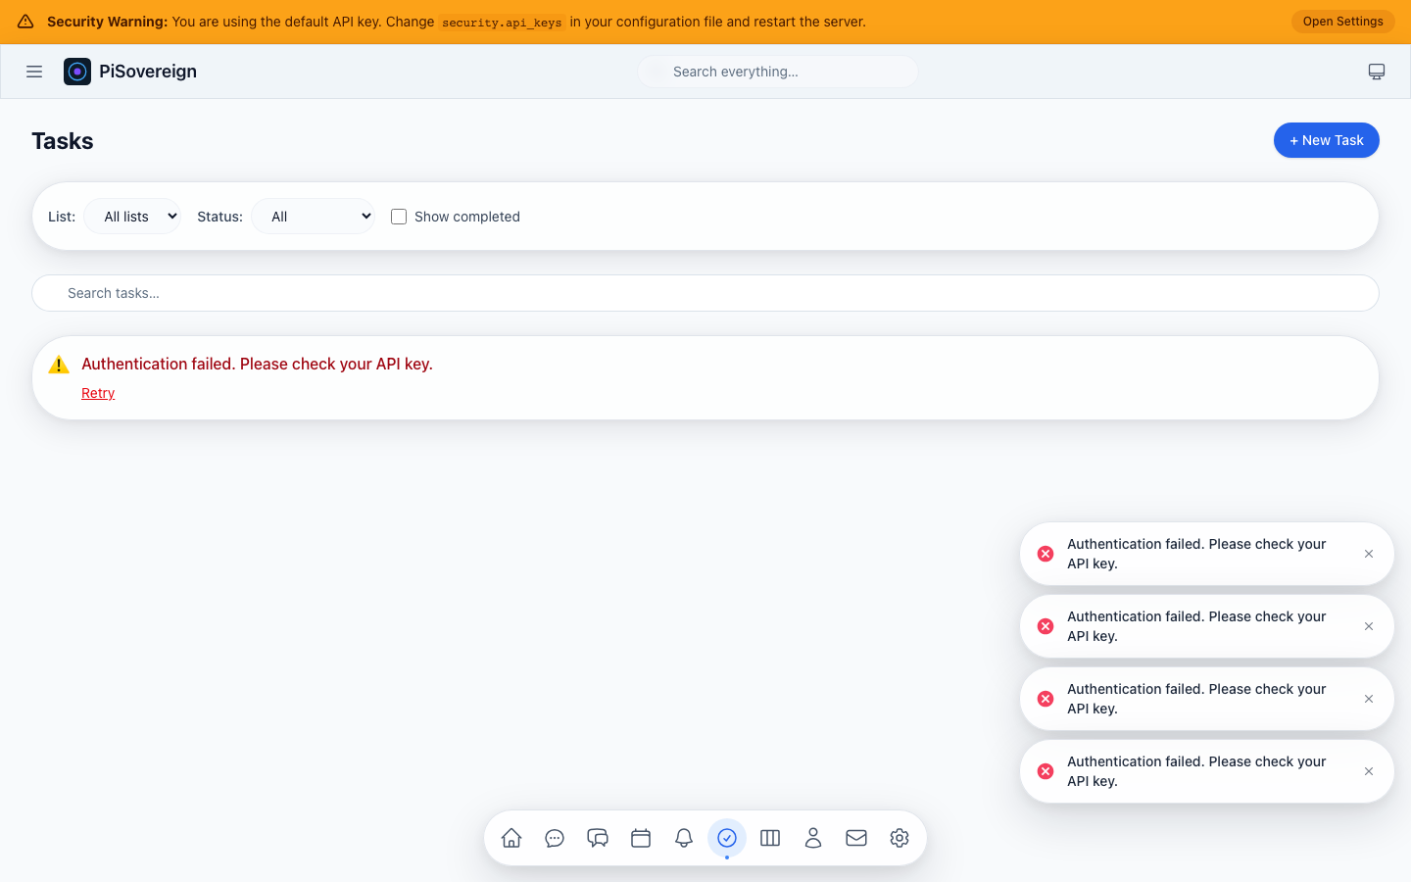Open Settings with the gear icon

coord(900,838)
